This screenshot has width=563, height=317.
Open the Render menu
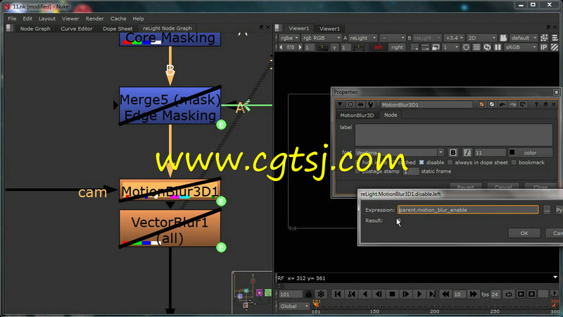click(x=94, y=18)
